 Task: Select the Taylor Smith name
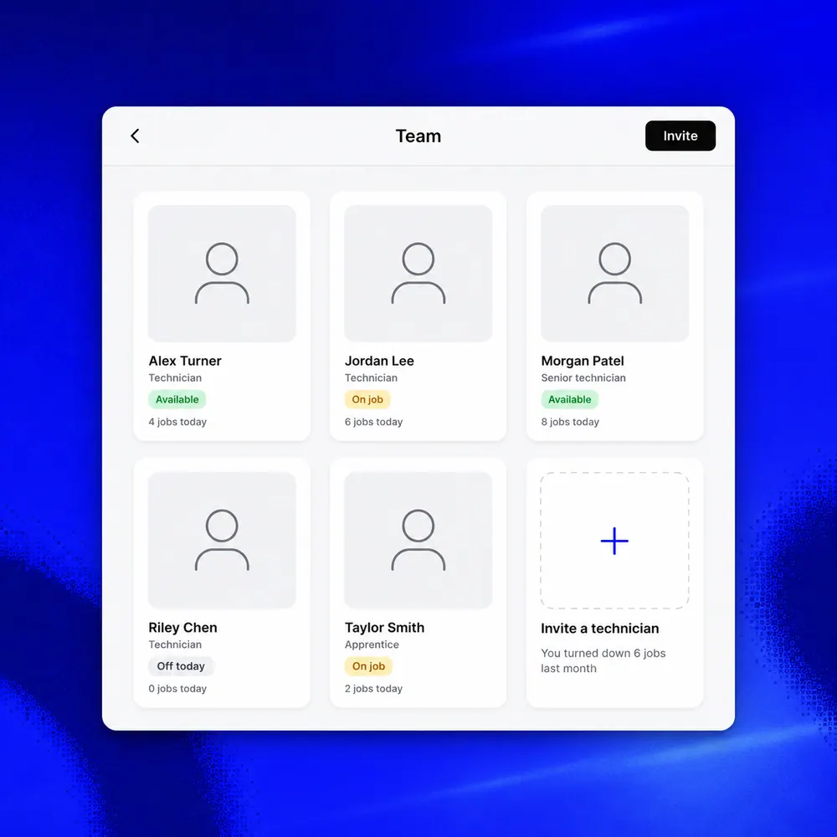(384, 628)
